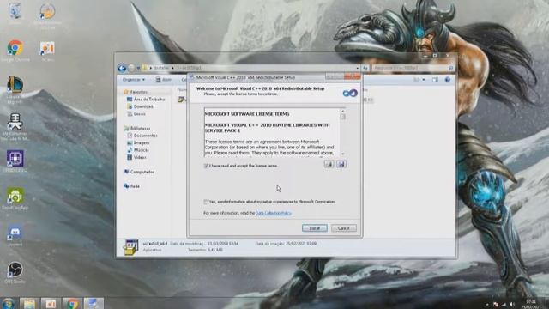The width and height of the screenshot is (549, 309).
Task: Open the aCam desktop shortcut
Action: (47, 51)
